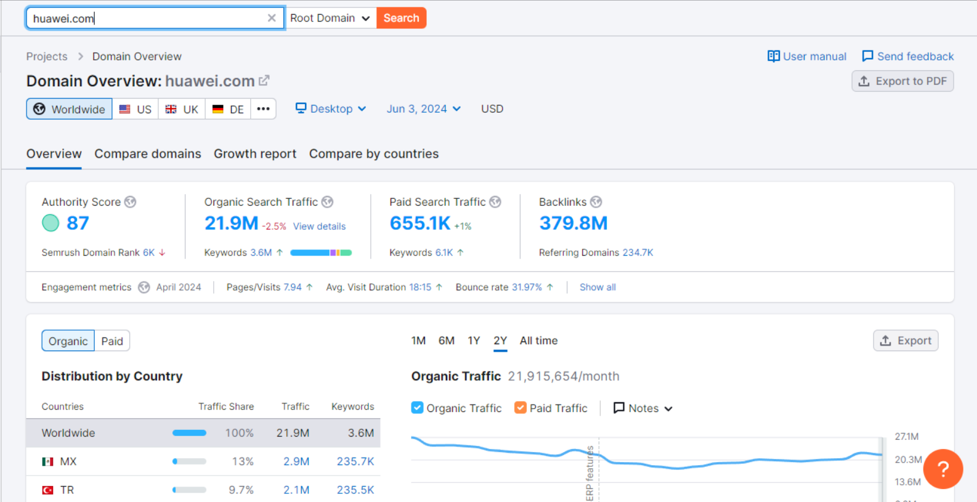The image size is (977, 502).
Task: Select the Organic toggle button
Action: [68, 341]
